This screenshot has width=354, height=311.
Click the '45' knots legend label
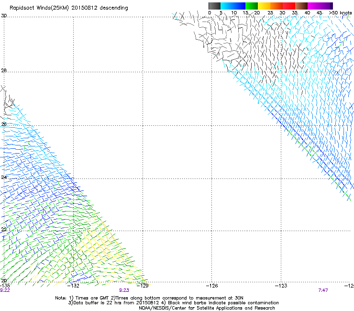click(x=319, y=12)
